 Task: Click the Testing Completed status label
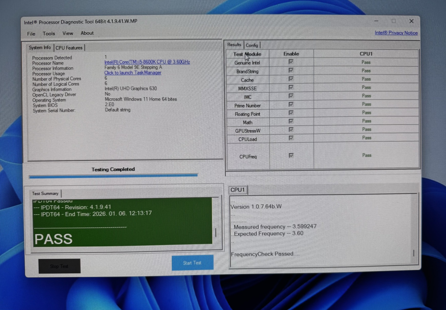pos(113,169)
